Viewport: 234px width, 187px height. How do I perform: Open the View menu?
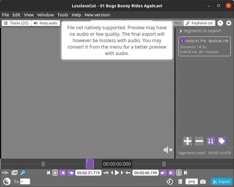tap(29, 15)
